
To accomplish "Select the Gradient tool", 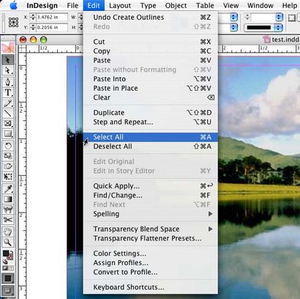I will [x=8, y=199].
